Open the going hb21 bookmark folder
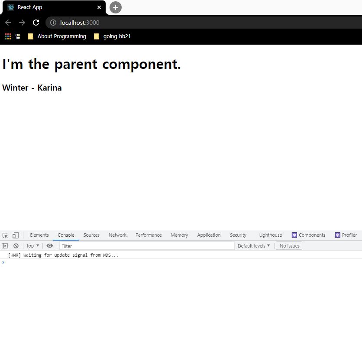The height and width of the screenshot is (339, 362). [112, 36]
